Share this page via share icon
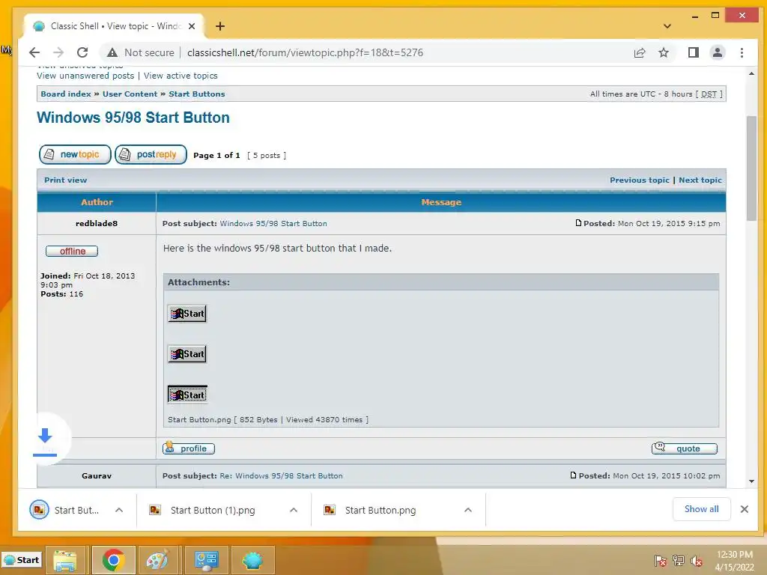 coord(640,52)
